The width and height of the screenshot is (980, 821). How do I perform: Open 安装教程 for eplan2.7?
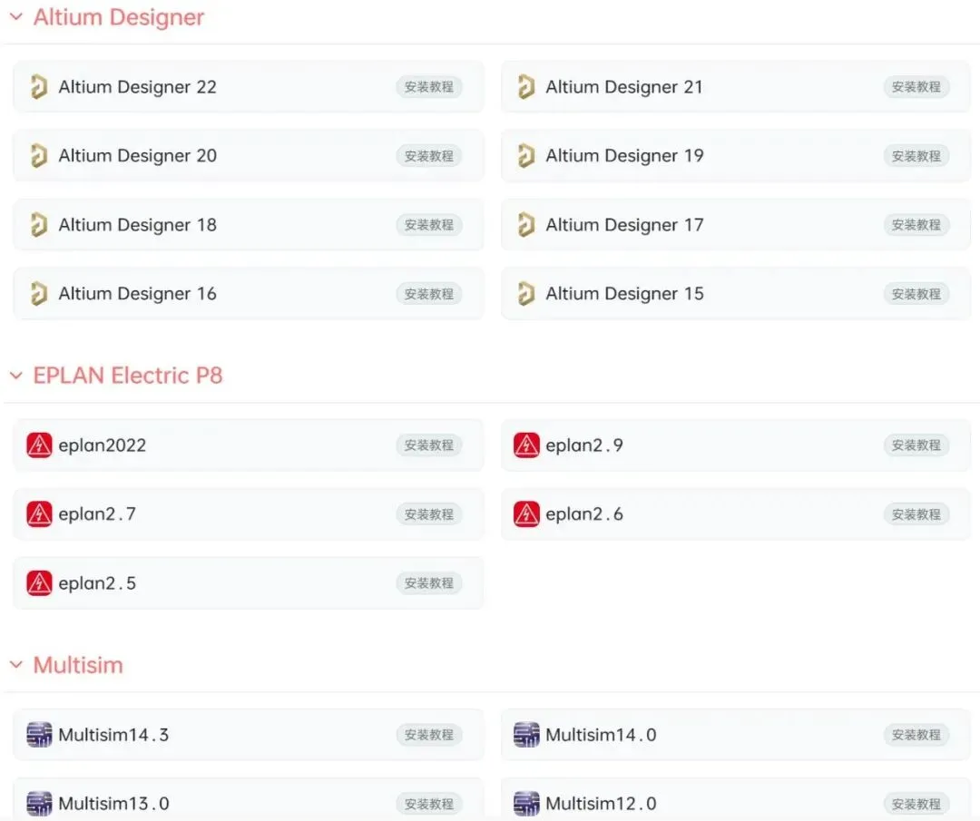[x=428, y=514]
